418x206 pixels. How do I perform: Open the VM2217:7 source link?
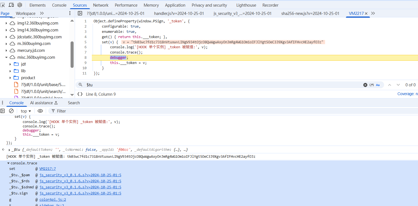[47, 169]
